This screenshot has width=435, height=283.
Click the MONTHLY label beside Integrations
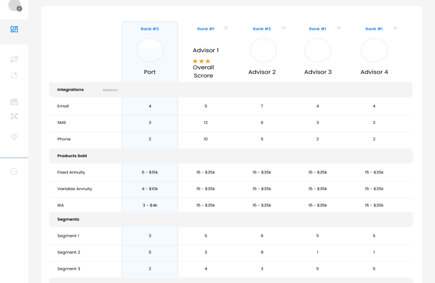coord(111,90)
